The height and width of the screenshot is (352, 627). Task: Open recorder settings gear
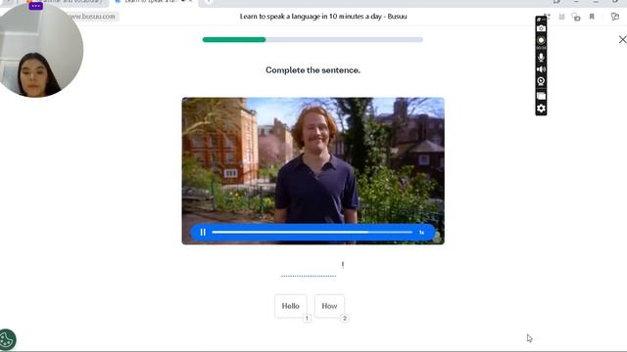pos(541,109)
